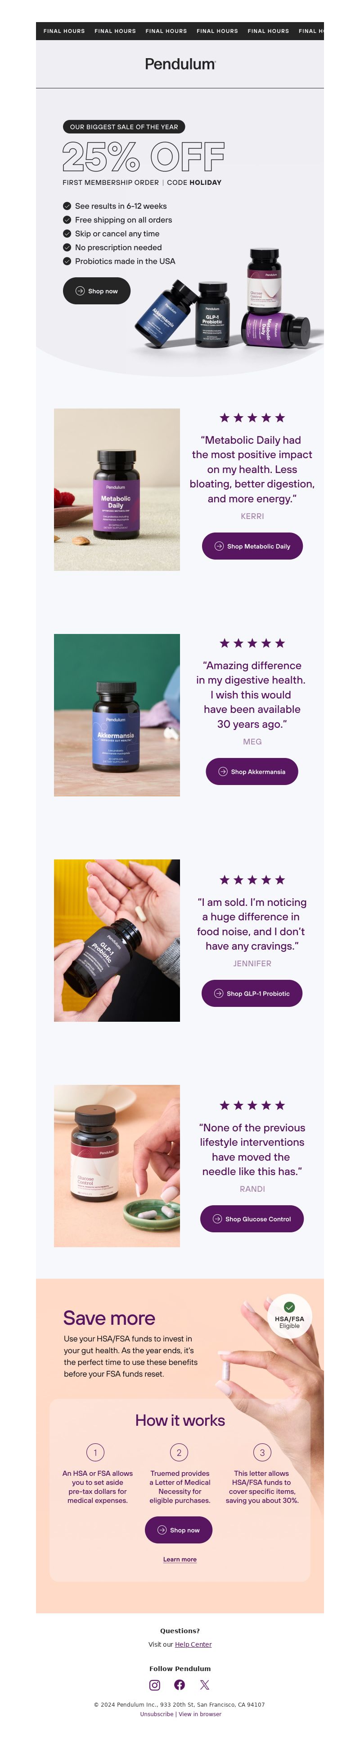Screen dimensions: 360x1745
Task: Open Pendulum's Facebook page icon
Action: click(x=180, y=1685)
